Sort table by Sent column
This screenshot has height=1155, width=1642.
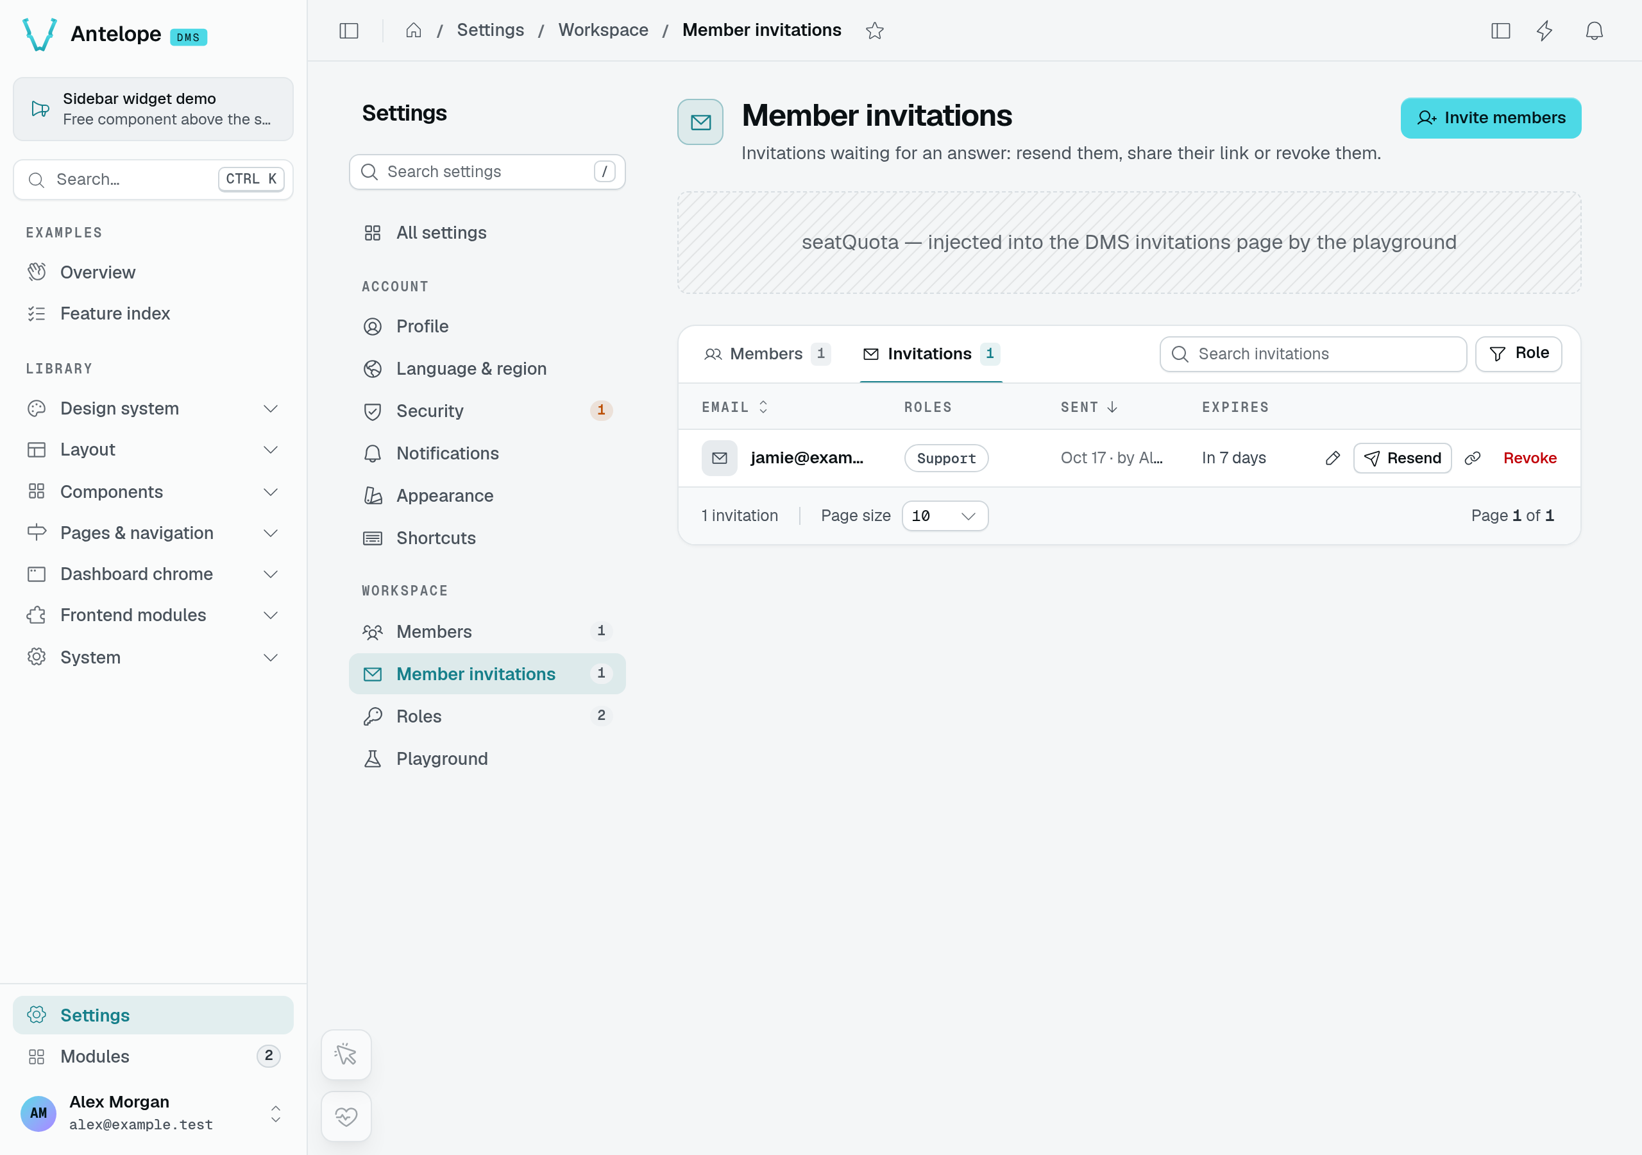tap(1088, 406)
